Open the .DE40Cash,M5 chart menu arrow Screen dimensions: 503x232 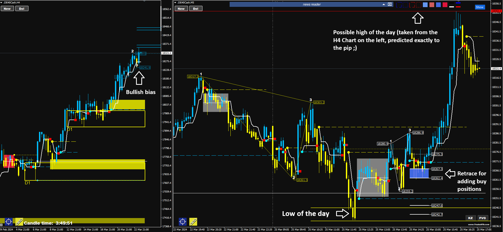(175, 2)
